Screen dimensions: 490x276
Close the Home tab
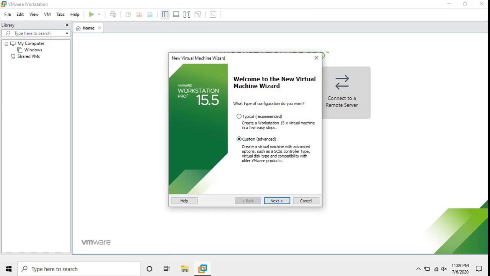[x=100, y=28]
